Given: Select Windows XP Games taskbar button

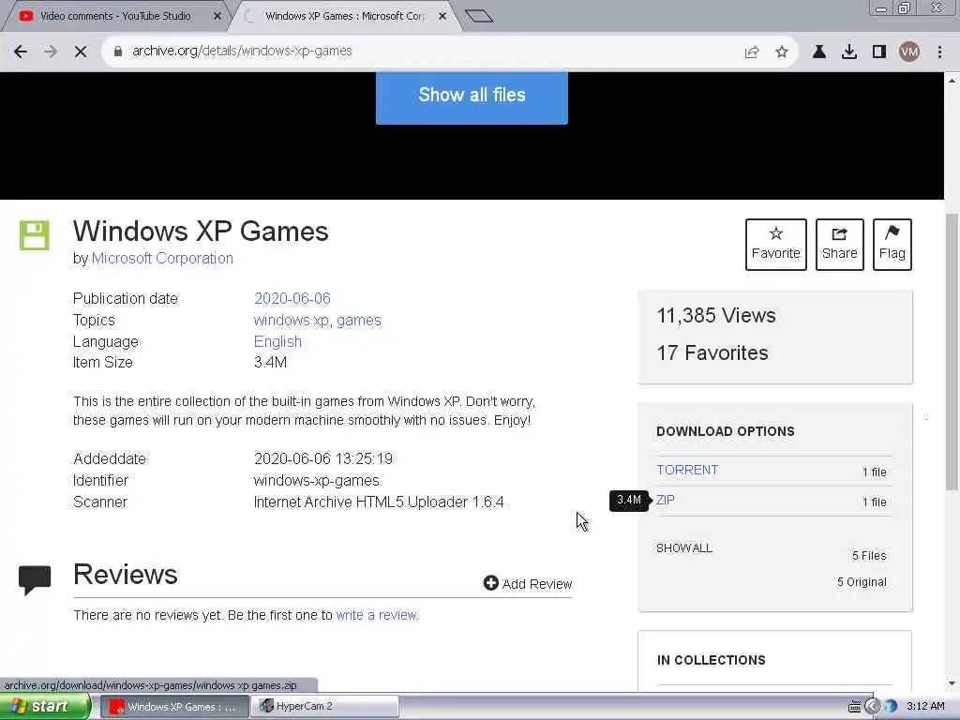Looking at the screenshot, I should (173, 707).
